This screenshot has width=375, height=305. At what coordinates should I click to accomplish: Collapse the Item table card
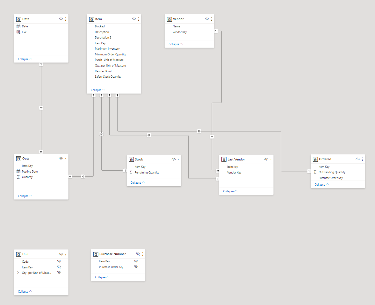point(98,90)
